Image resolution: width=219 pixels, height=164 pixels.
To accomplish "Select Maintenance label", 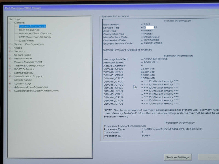I will pos(23,80).
